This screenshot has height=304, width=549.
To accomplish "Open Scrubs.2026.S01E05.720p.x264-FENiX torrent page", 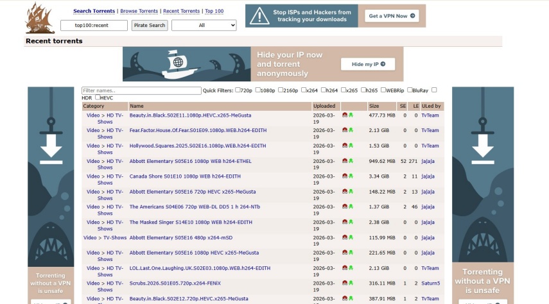I will [175, 283].
